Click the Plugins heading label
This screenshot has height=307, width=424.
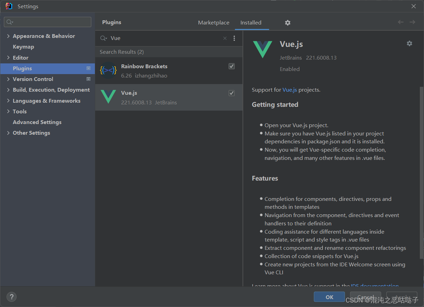pyautogui.click(x=112, y=22)
